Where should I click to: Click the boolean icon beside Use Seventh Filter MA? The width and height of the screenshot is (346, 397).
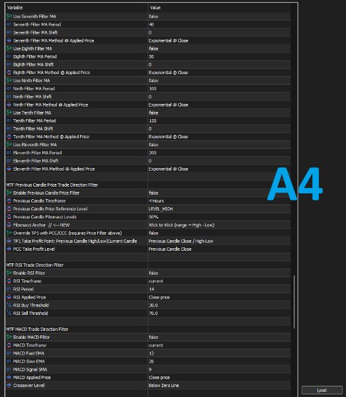tap(9, 16)
